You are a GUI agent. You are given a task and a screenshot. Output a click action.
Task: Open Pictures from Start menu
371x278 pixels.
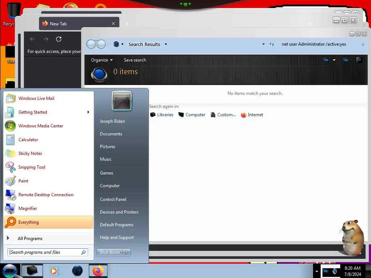108,147
